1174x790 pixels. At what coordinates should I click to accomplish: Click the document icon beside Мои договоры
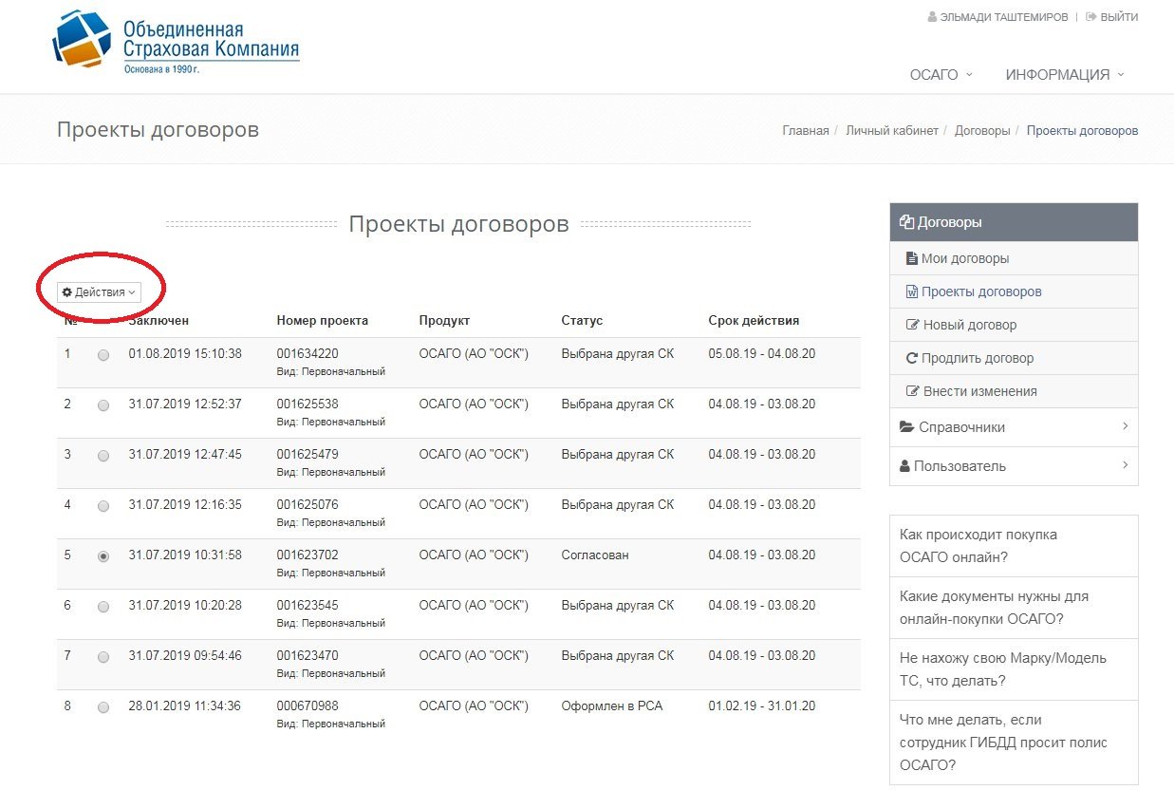click(912, 258)
